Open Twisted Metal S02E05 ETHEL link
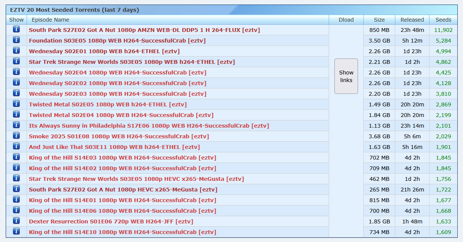 [108, 104]
